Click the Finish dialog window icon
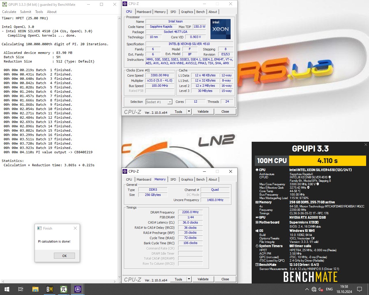Image resolution: width=369 pixels, height=295 pixels. (39, 228)
